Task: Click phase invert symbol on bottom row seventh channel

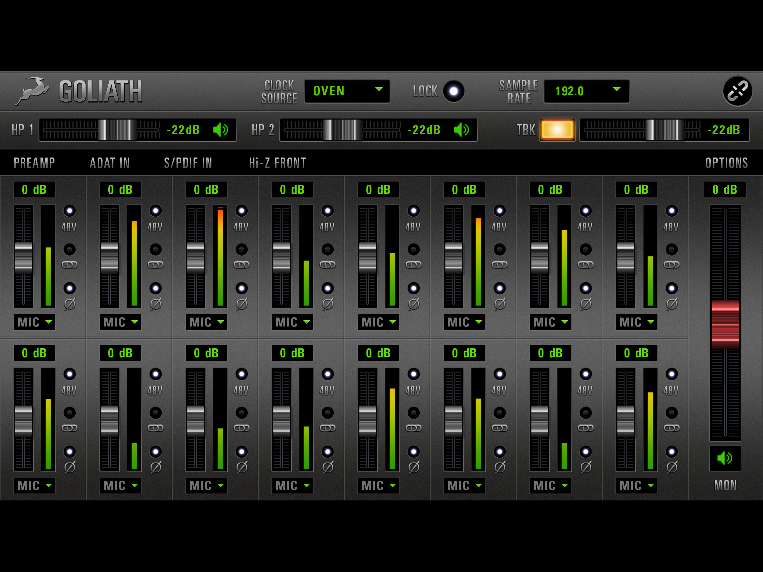Action: click(586, 467)
